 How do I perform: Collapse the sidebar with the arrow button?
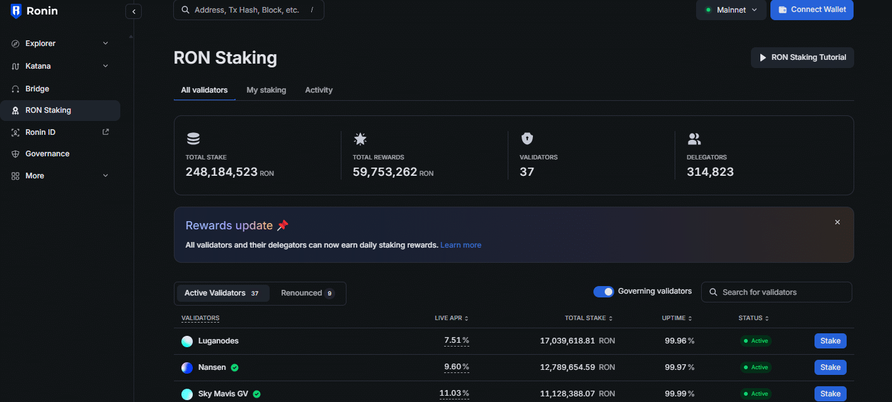(134, 11)
